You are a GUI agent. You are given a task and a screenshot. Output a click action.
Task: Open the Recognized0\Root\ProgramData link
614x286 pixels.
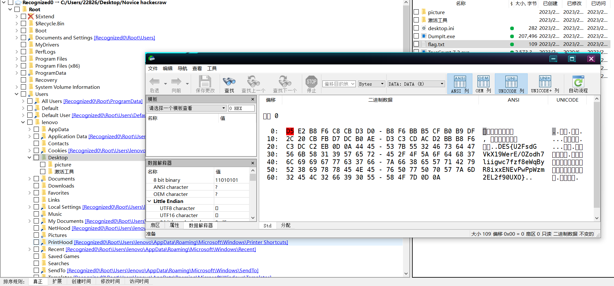tap(103, 101)
